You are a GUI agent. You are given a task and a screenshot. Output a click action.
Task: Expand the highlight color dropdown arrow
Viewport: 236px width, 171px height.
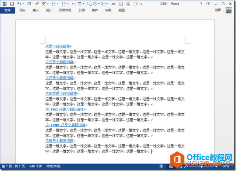[x=48, y=4]
